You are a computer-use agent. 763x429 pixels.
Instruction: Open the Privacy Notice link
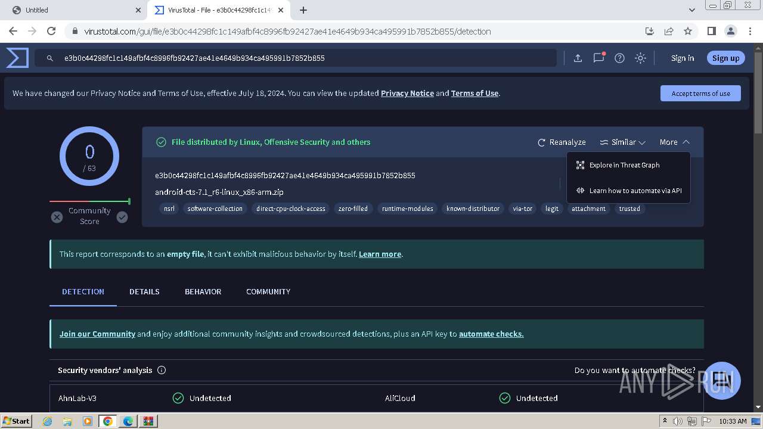(407, 93)
